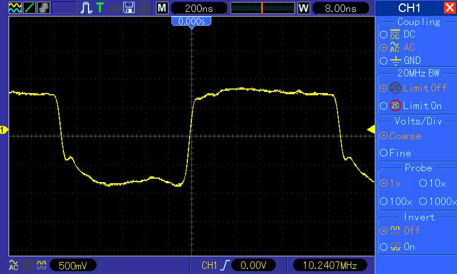Click the 200ns main timebase value
The height and width of the screenshot is (274, 457).
tap(199, 8)
